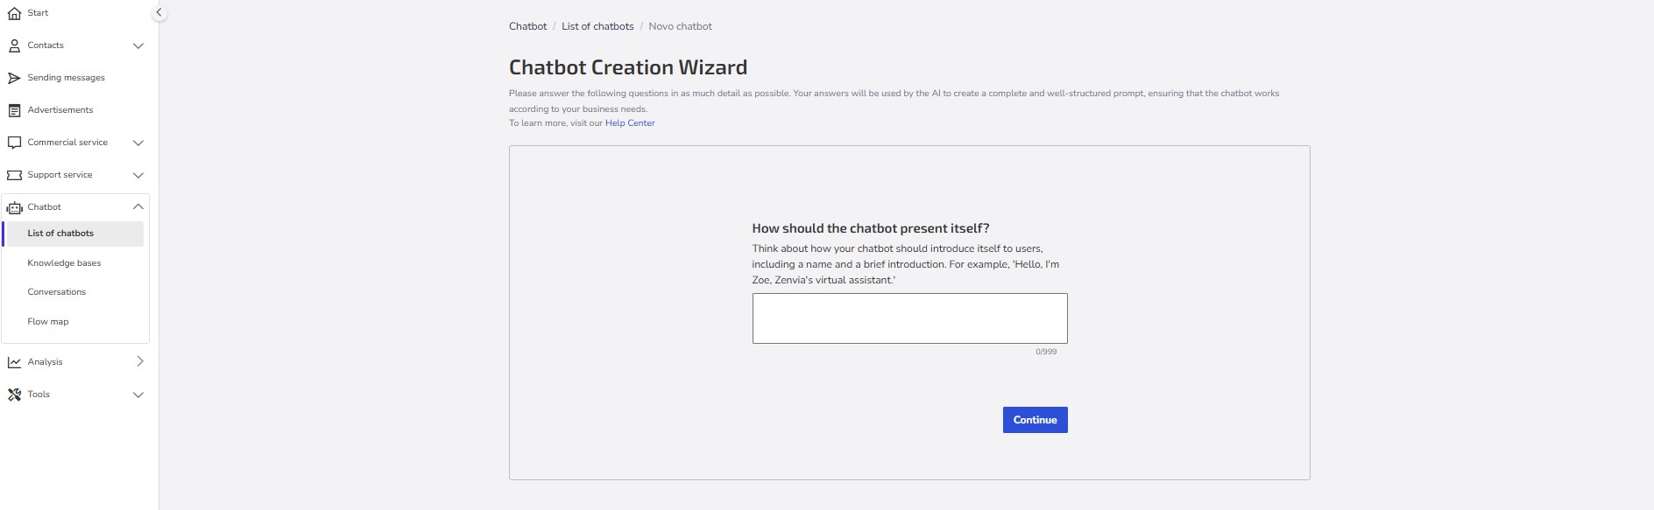
Task: Click the Tools wrench icon
Action: click(14, 395)
